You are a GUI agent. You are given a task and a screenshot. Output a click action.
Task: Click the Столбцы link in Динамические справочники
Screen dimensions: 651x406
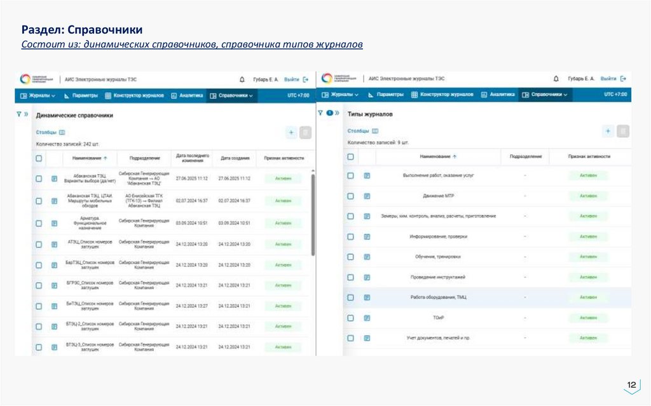(x=46, y=132)
